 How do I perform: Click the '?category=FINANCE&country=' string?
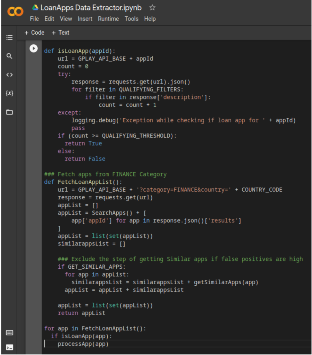click(x=184, y=190)
